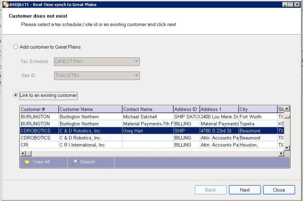Click the application icon in the title bar

click(6, 4)
